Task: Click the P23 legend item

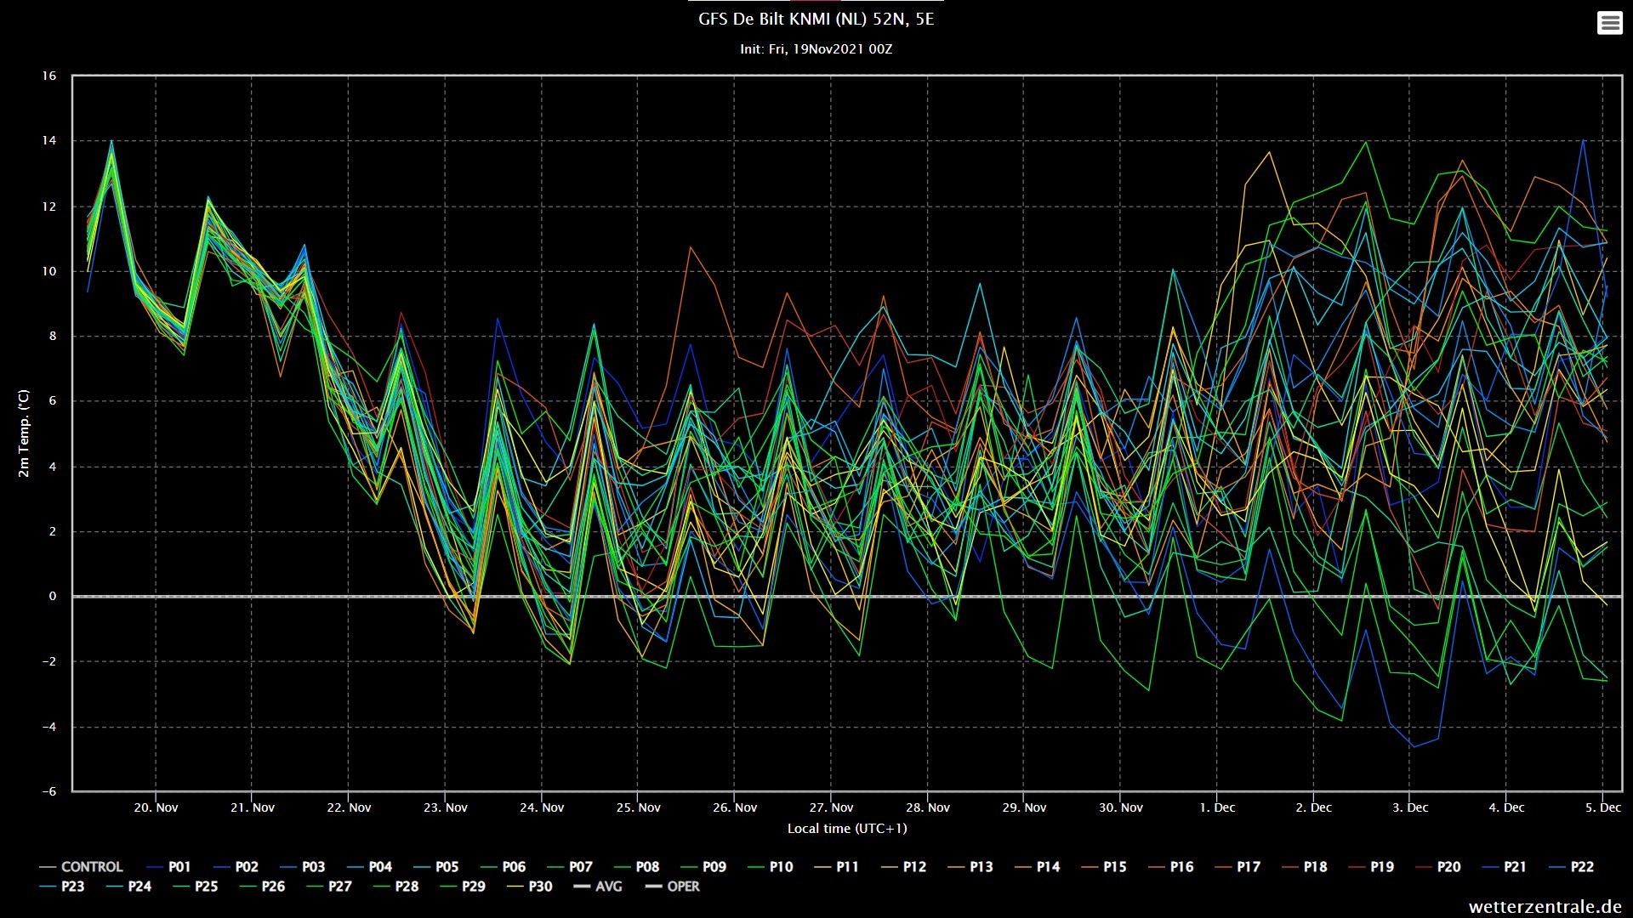Action: [x=62, y=887]
